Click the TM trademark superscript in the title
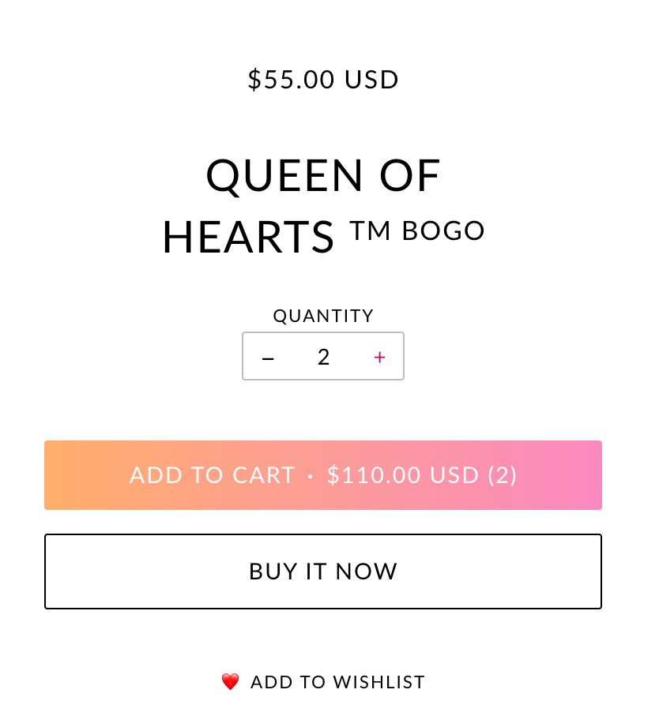This screenshot has height=712, width=659. pyautogui.click(x=370, y=230)
